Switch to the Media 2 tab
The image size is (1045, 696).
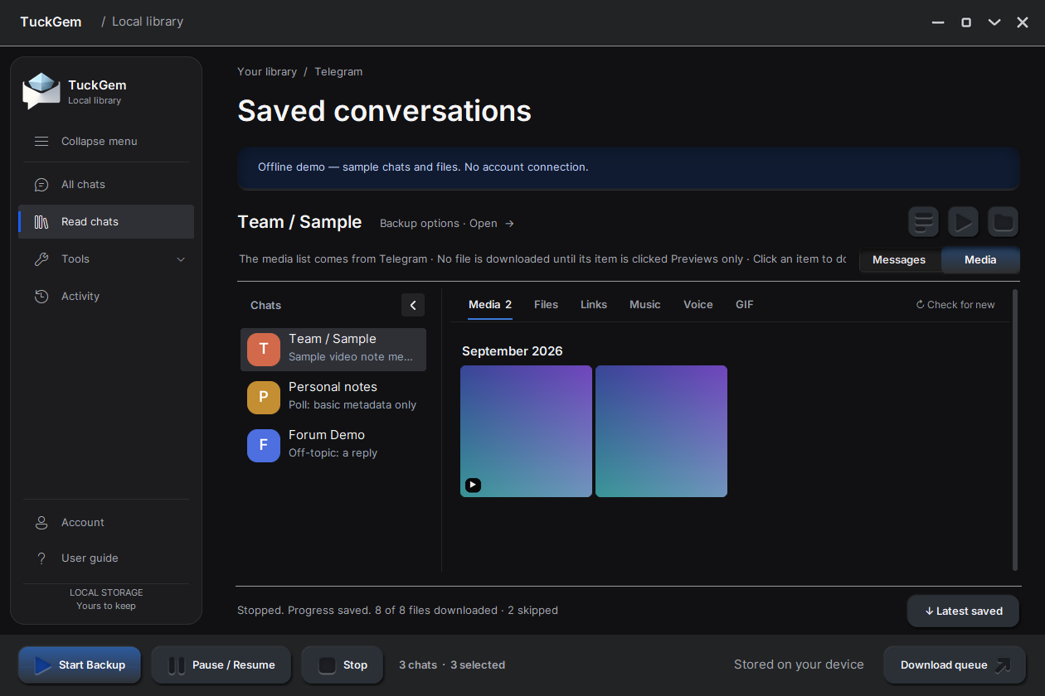(490, 305)
